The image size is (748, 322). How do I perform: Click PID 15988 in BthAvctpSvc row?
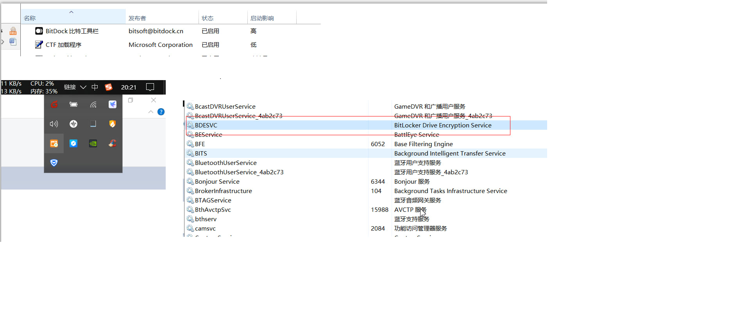coord(379,209)
